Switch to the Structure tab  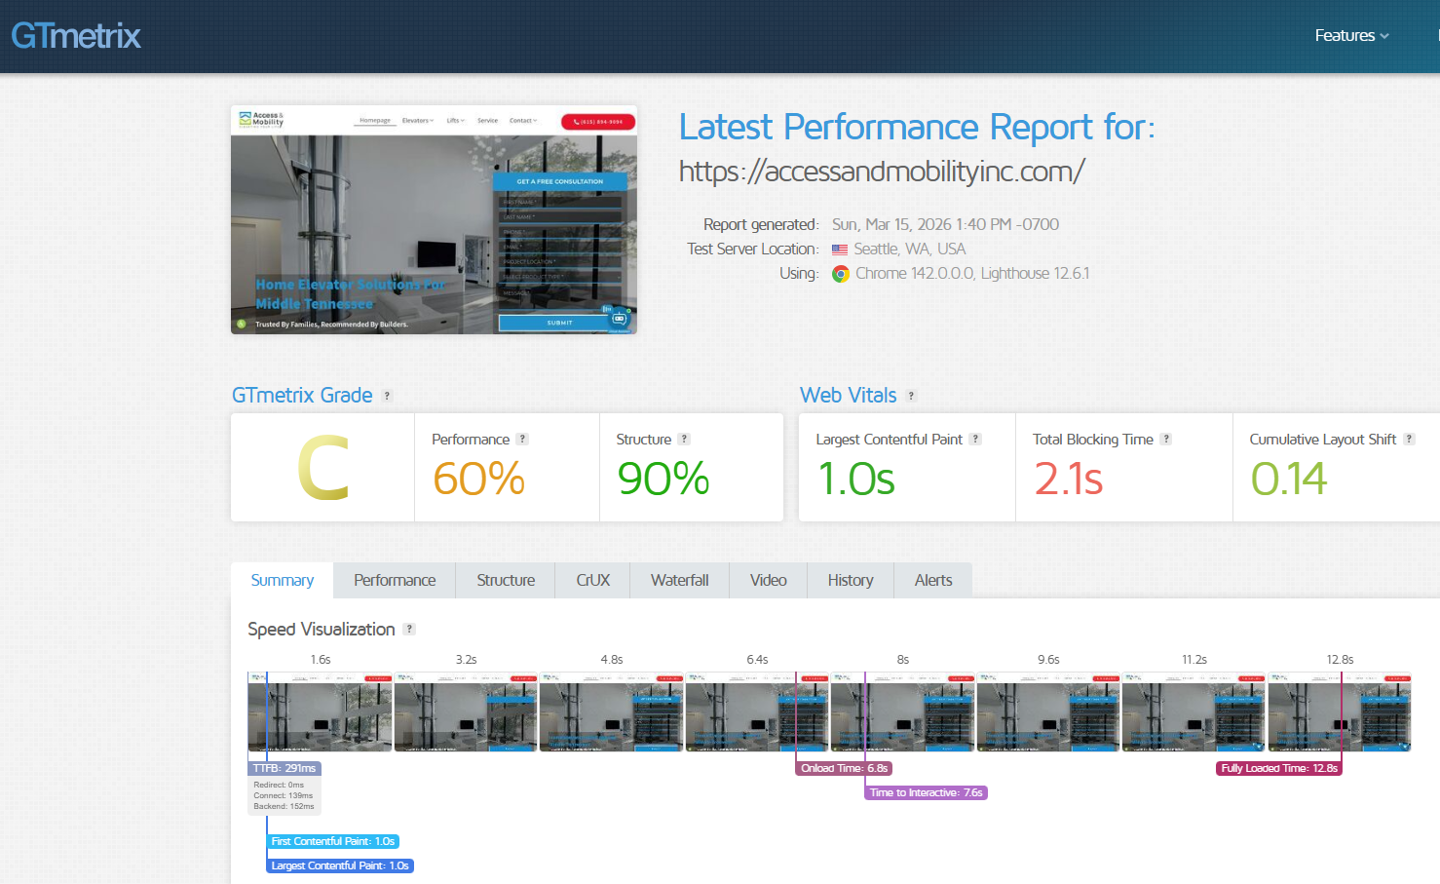pos(506,581)
